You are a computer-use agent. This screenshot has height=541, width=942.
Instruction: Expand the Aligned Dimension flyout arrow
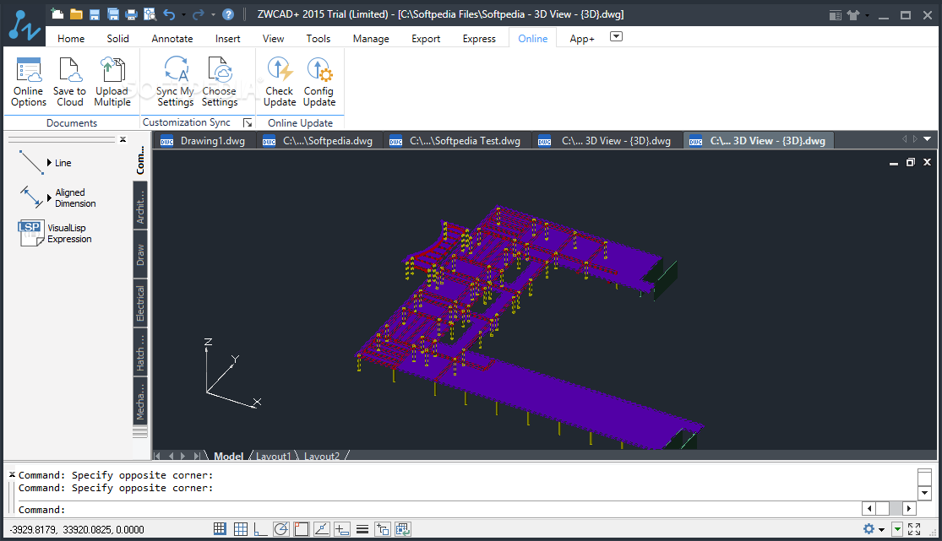49,197
